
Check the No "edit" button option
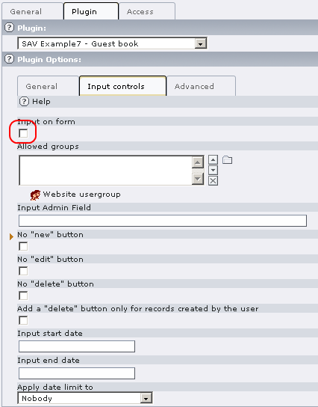tap(23, 271)
